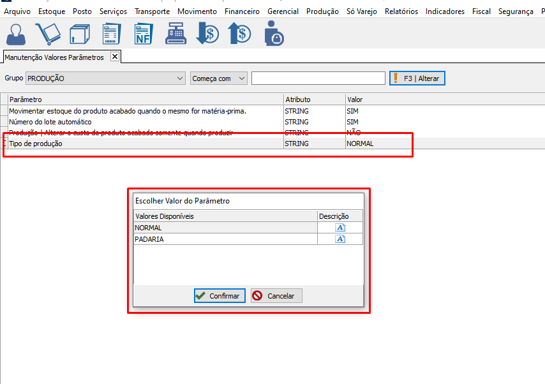545x384 pixels.
Task: Open the Relatórios menu
Action: click(x=401, y=11)
